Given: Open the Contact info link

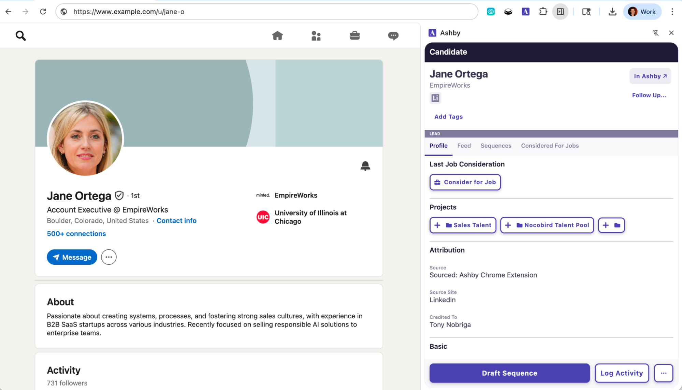Looking at the screenshot, I should (x=176, y=221).
